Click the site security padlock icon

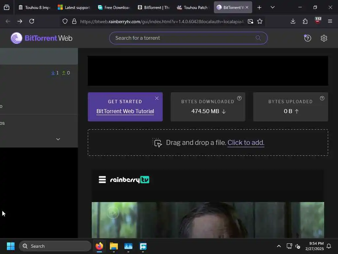click(74, 21)
